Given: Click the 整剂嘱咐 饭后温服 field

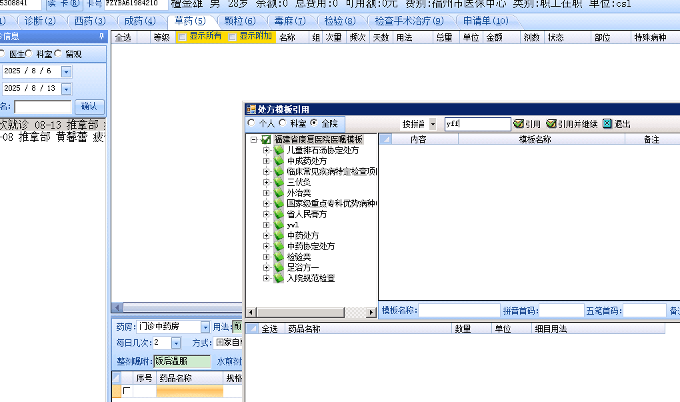Looking at the screenshot, I should coord(182,361).
